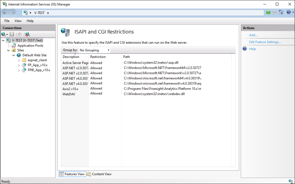
Task: Click the Application Pools icon in the tree
Action: [x=14, y=46]
